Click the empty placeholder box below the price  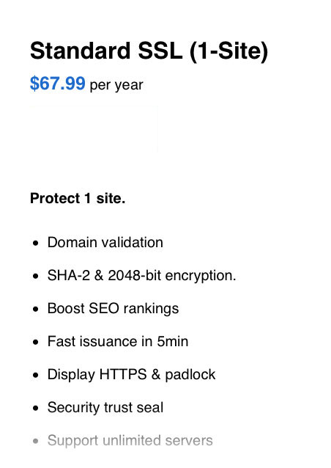(94, 129)
